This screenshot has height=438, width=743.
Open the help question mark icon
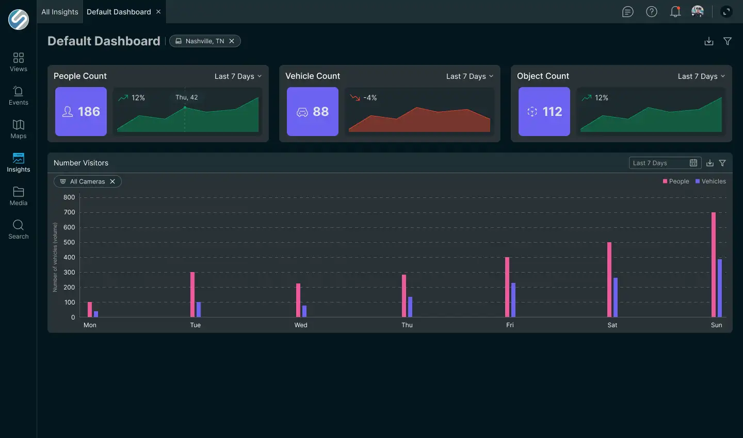652,11
